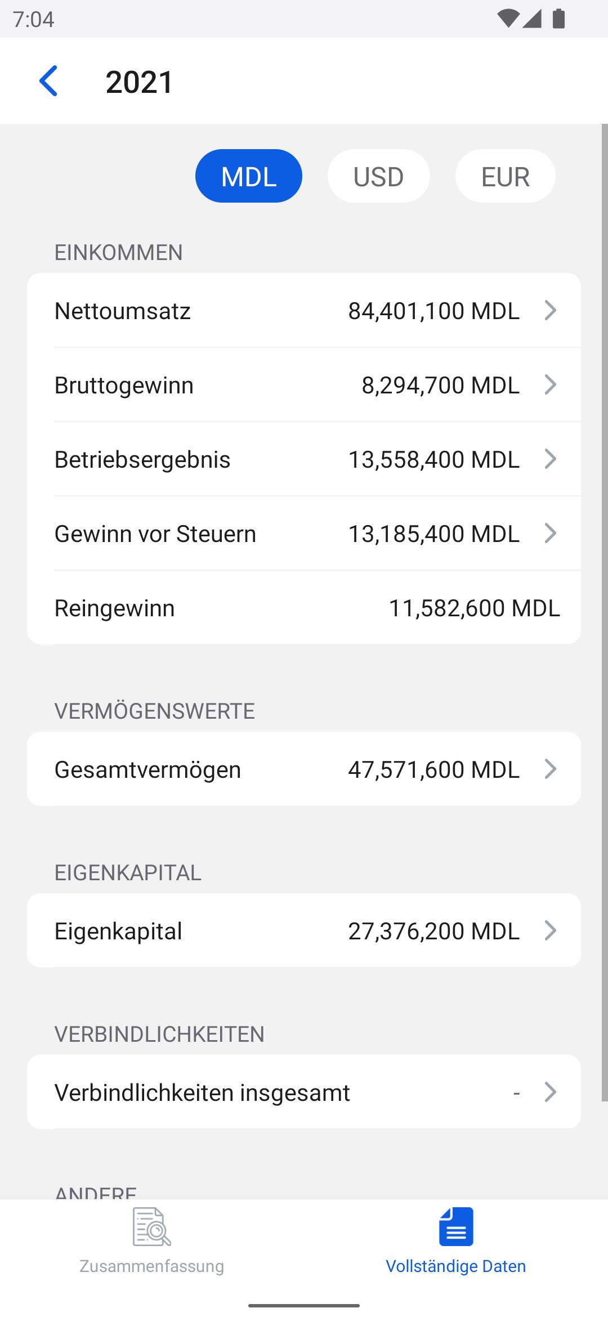Switch currency to USD
Image resolution: width=608 pixels, height=1317 pixels.
(x=378, y=176)
